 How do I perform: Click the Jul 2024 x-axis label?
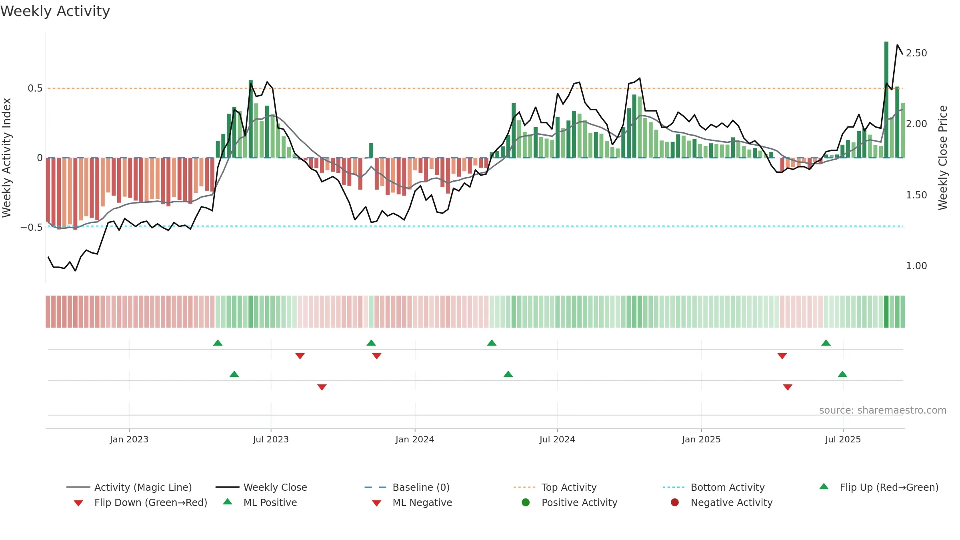[557, 439]
